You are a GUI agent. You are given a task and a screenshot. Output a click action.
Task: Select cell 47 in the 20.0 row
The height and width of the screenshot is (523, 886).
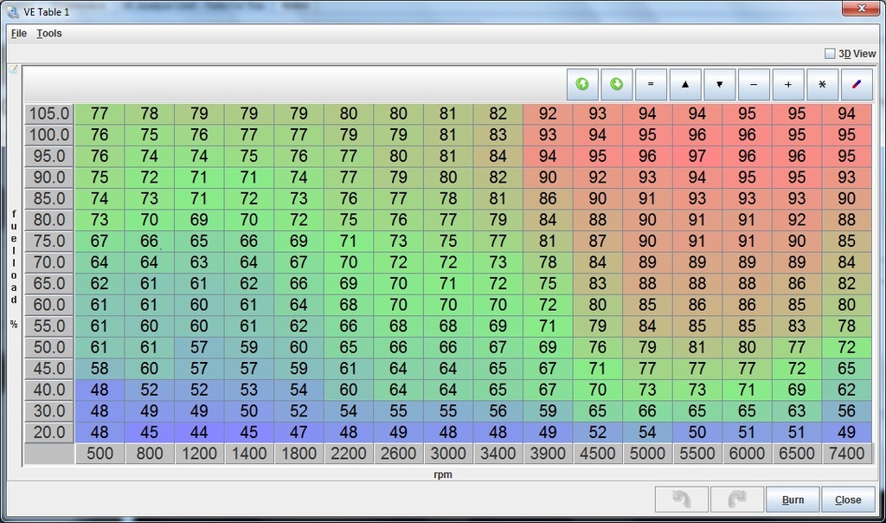click(299, 432)
